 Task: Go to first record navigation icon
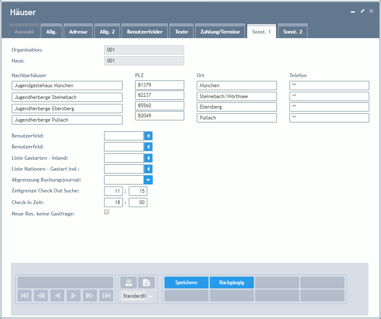click(x=24, y=296)
